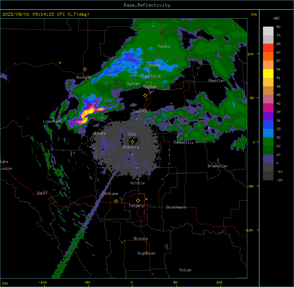
Task: Click the Limestone label
Action: click(x=52, y=121)
